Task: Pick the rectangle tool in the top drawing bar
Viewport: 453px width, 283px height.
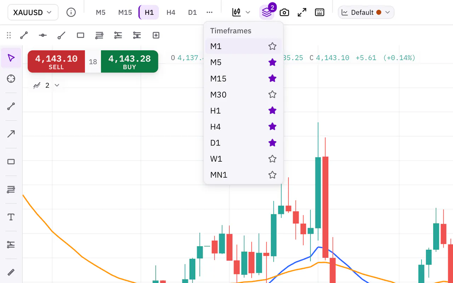Action: pos(81,35)
